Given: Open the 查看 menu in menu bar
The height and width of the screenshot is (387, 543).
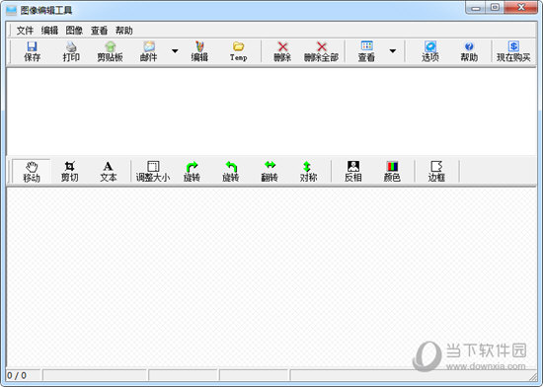Looking at the screenshot, I should (x=99, y=31).
